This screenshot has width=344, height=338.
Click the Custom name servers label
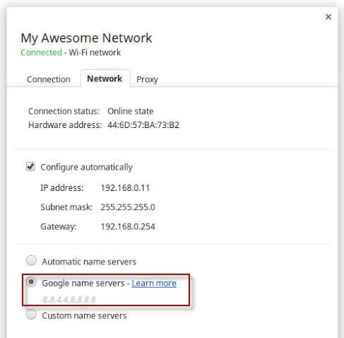click(84, 315)
